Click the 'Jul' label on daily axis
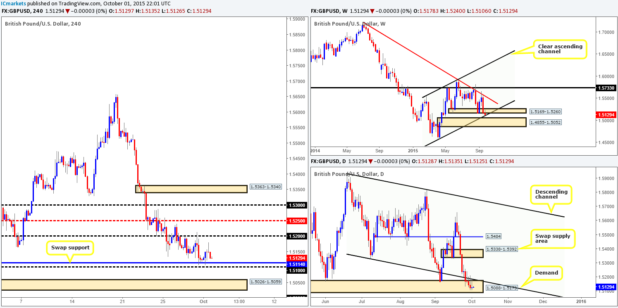 (x=363, y=302)
